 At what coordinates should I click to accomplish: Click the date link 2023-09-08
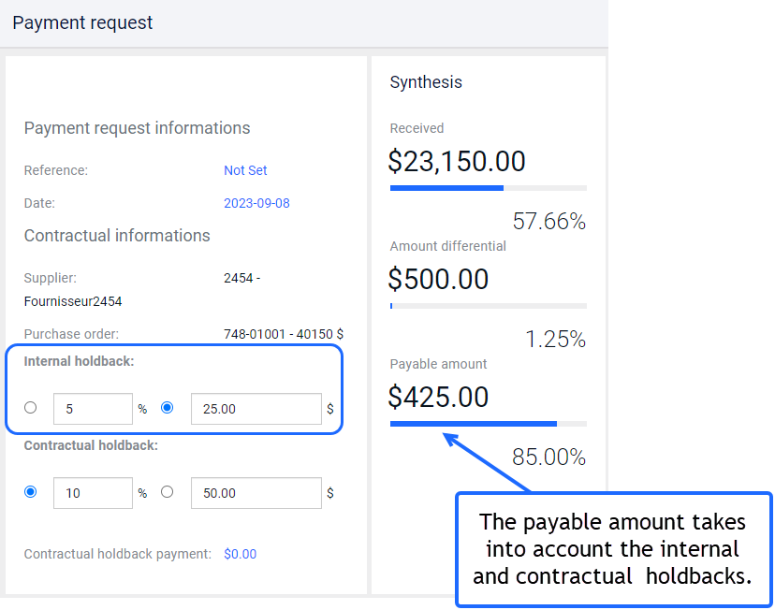click(x=256, y=203)
